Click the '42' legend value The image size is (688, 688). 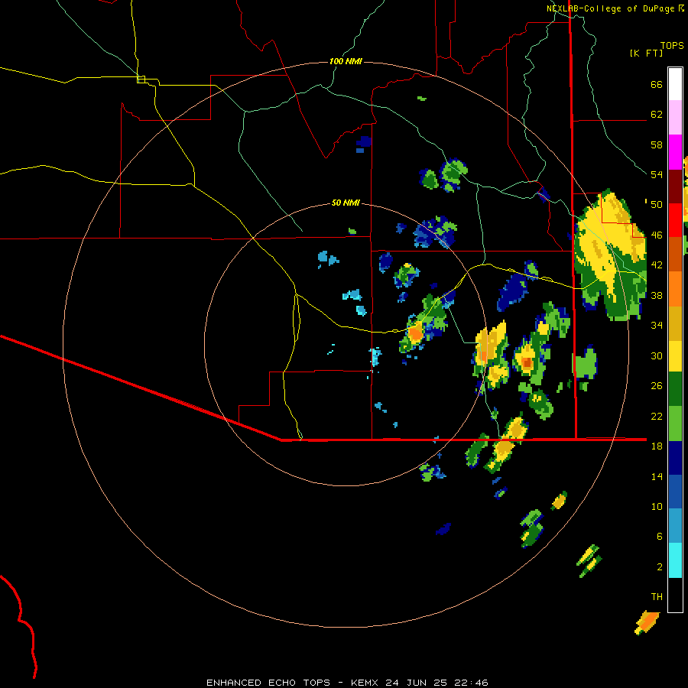point(657,265)
